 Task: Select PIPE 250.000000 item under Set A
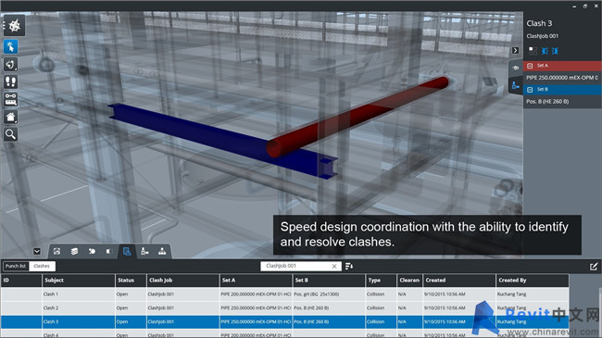pyautogui.click(x=562, y=78)
